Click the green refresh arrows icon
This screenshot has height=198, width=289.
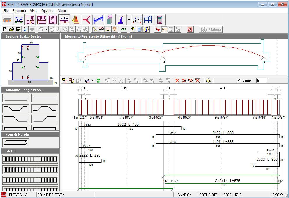click(x=98, y=81)
